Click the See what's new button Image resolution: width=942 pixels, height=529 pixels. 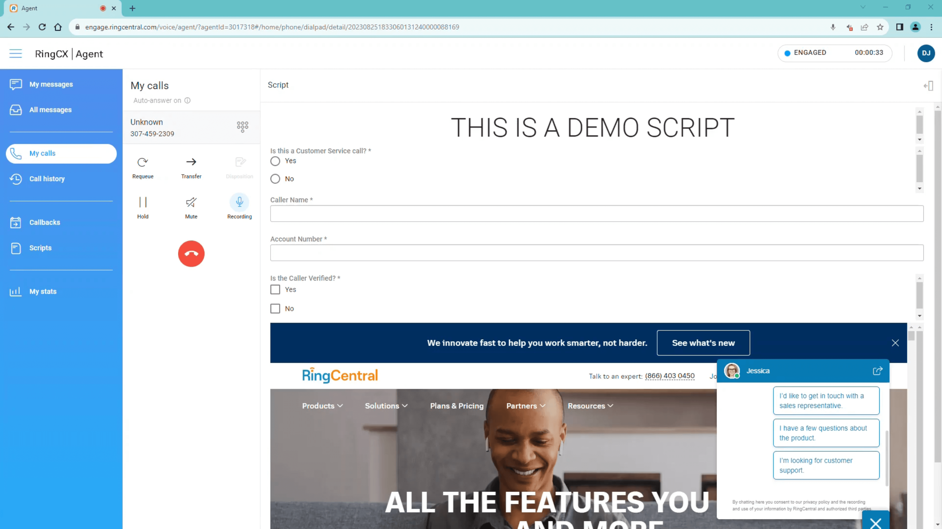(703, 343)
